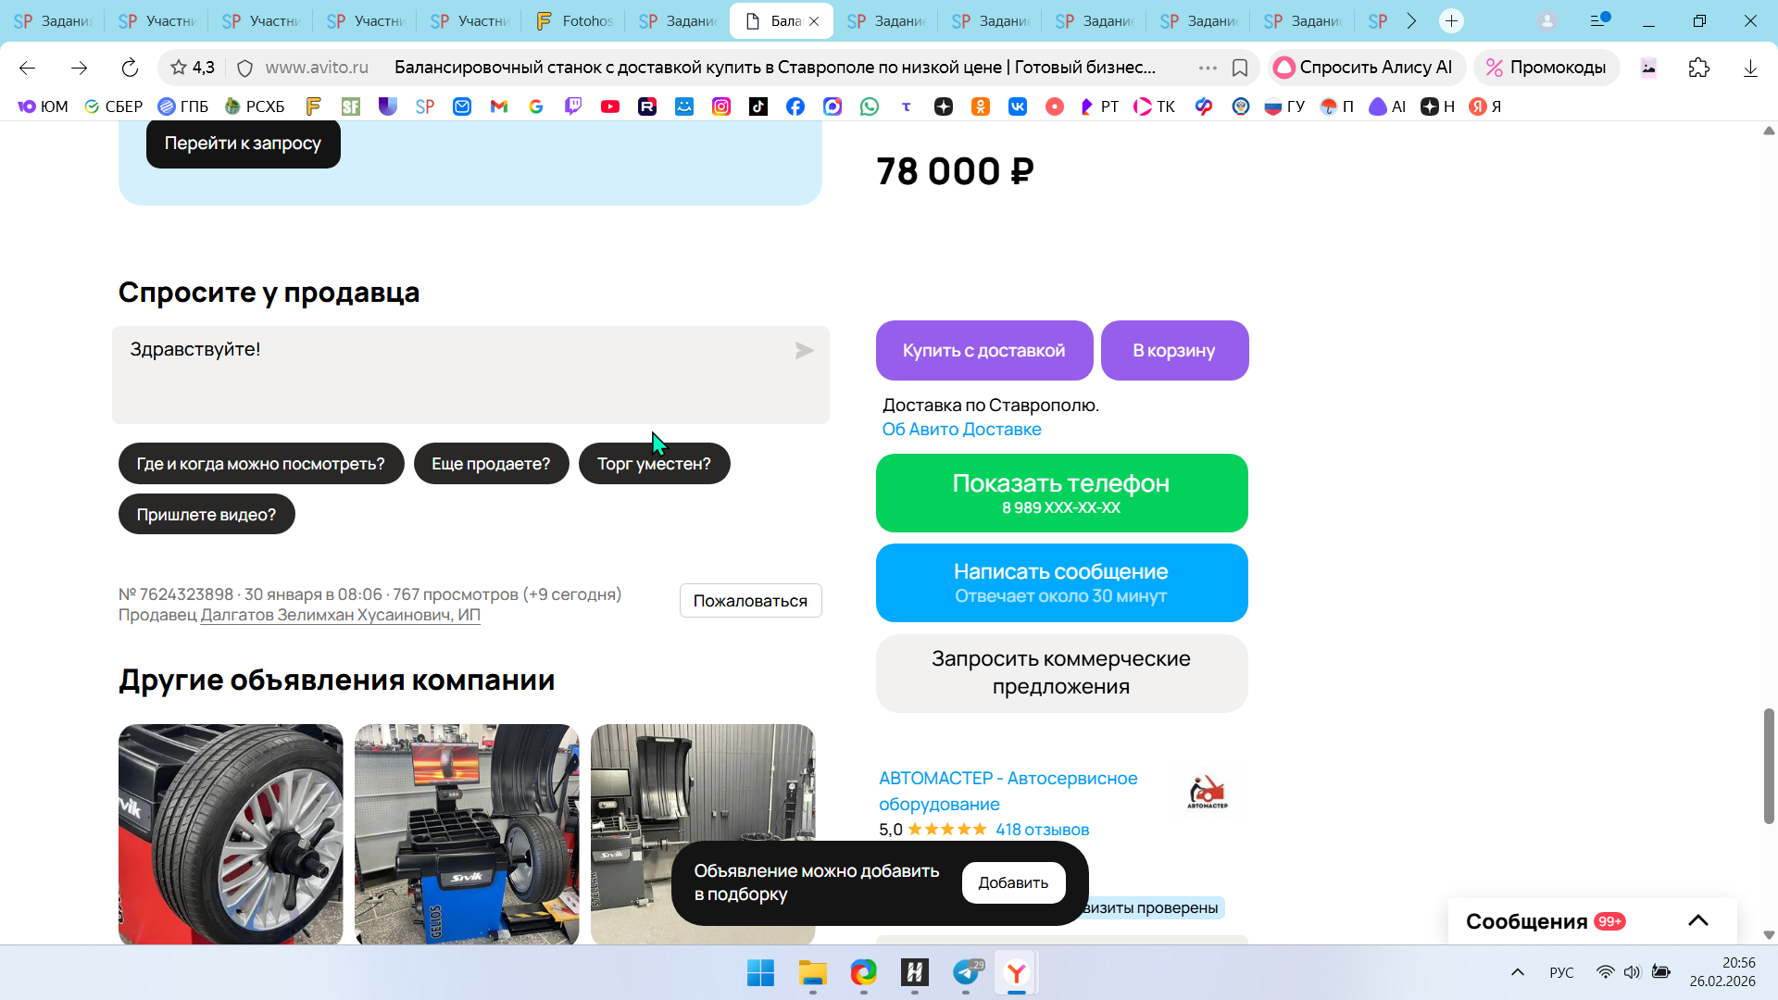This screenshot has width=1778, height=1000.
Task: Click the bookmark icon in address bar
Action: 1240,68
